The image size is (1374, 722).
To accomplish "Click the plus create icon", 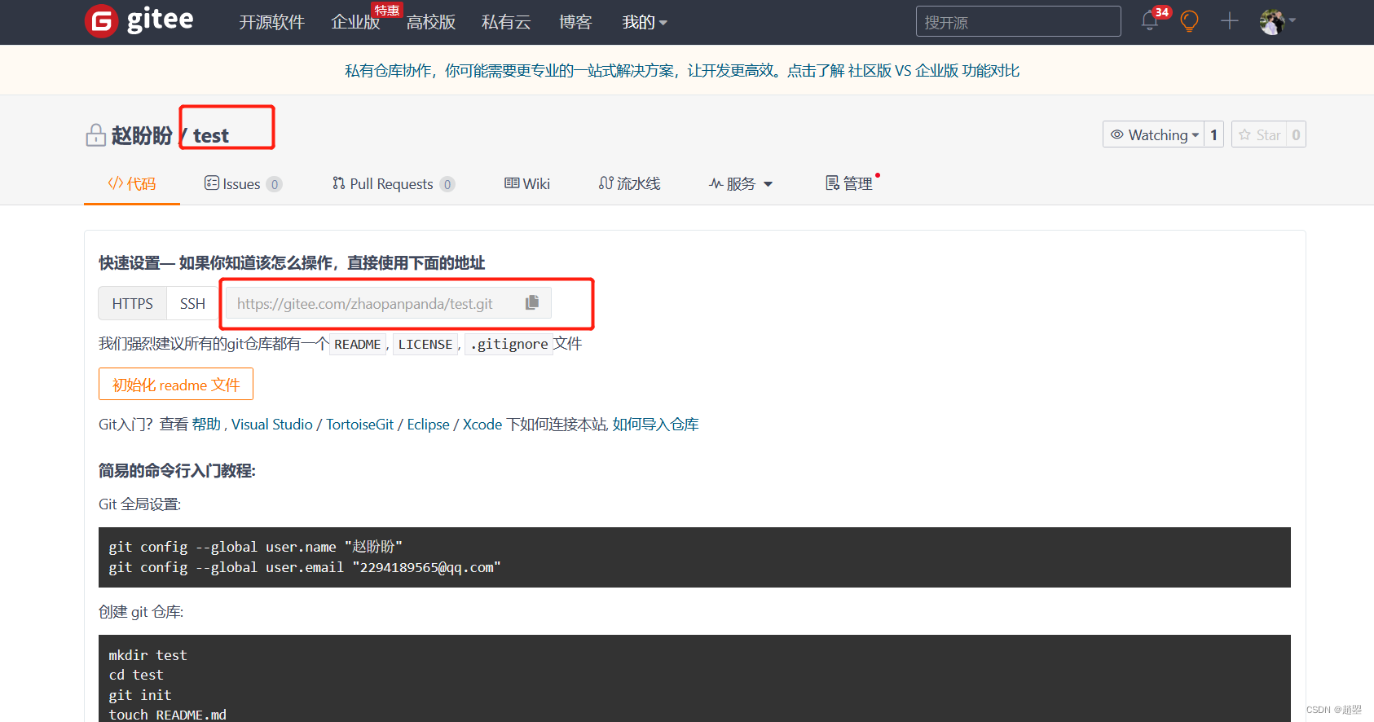I will pyautogui.click(x=1229, y=21).
